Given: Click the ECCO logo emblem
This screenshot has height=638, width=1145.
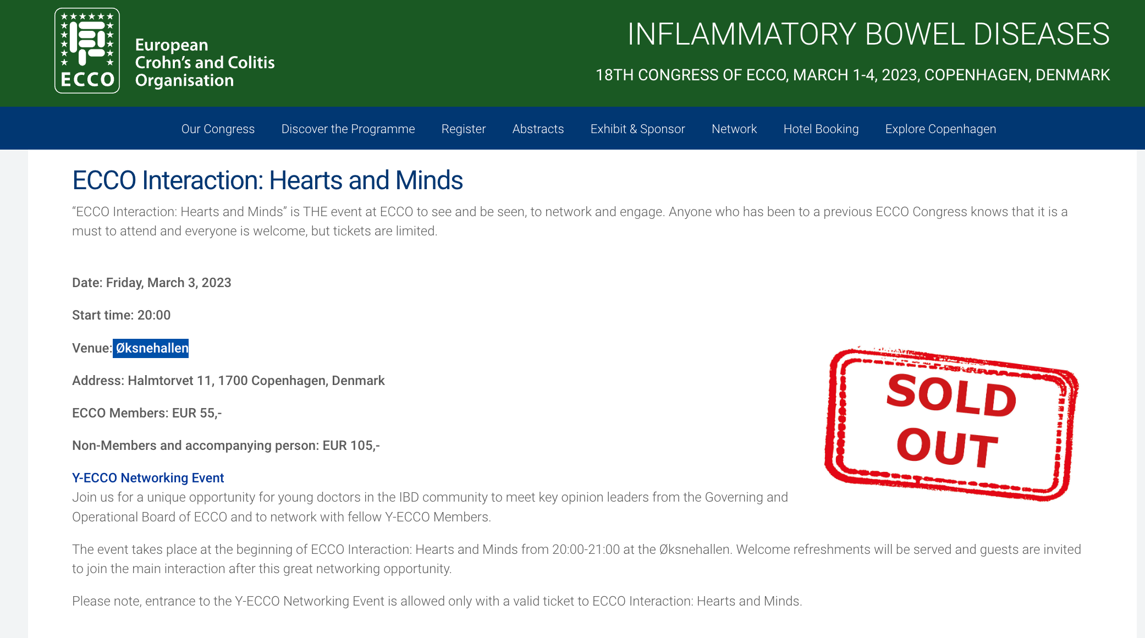Looking at the screenshot, I should pos(87,51).
